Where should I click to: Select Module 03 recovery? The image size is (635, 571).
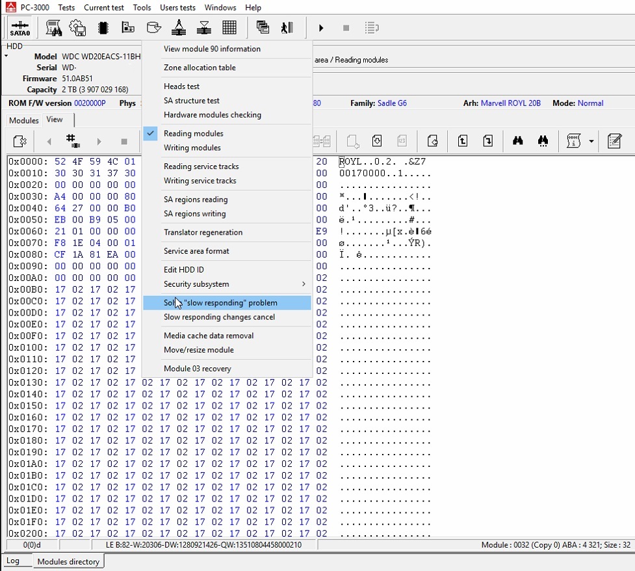(227, 368)
